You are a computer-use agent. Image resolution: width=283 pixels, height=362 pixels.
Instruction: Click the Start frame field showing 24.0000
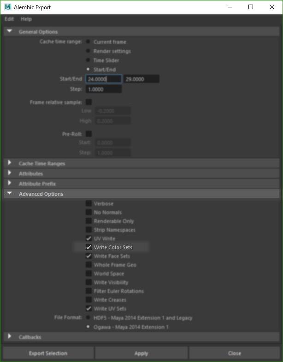pos(104,79)
